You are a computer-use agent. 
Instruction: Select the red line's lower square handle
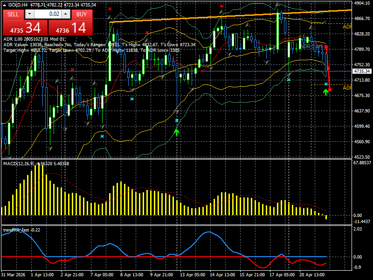pyautogui.click(x=330, y=90)
